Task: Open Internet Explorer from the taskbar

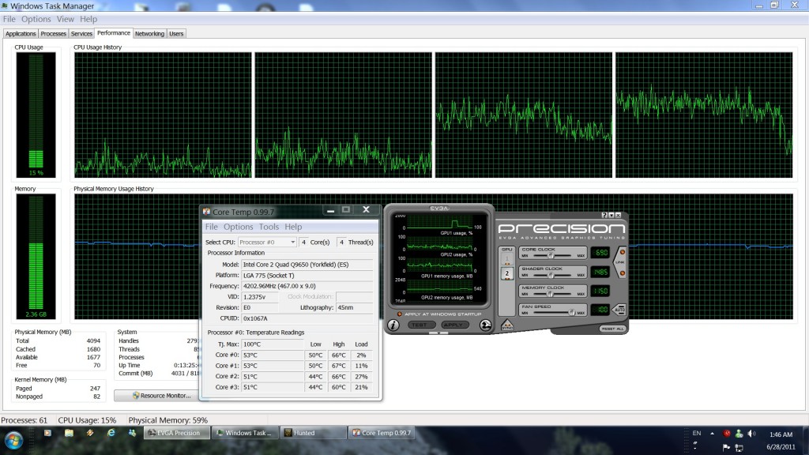Action: coord(111,433)
